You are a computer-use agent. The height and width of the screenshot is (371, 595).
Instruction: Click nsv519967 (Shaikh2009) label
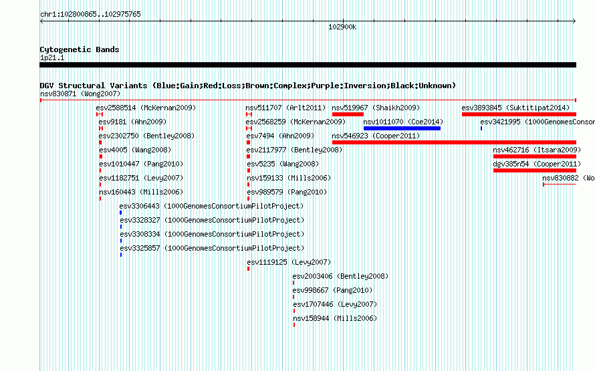[x=376, y=108]
